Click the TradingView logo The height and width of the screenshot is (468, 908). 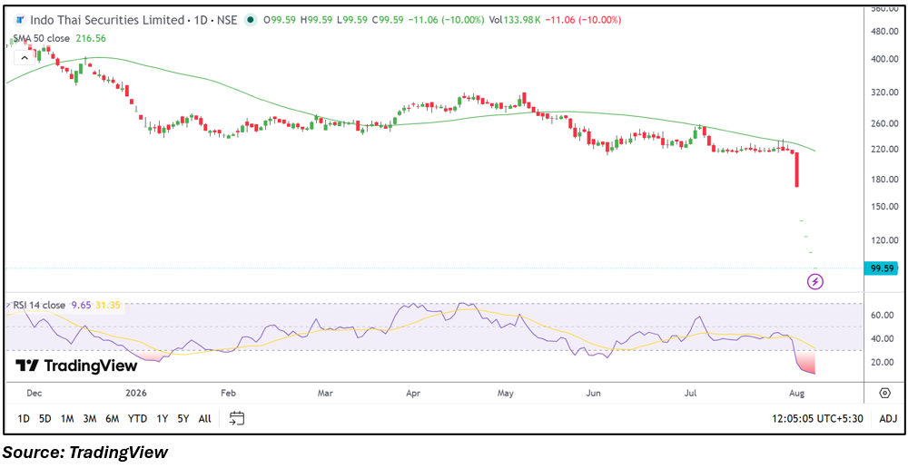pyautogui.click(x=76, y=366)
